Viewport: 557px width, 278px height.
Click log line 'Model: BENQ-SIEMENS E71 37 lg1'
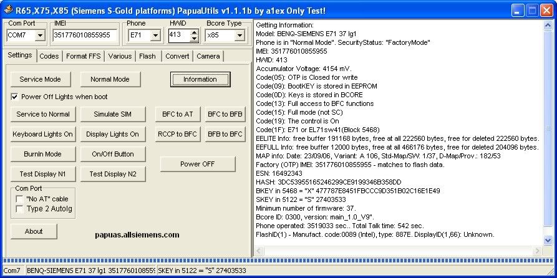306,34
